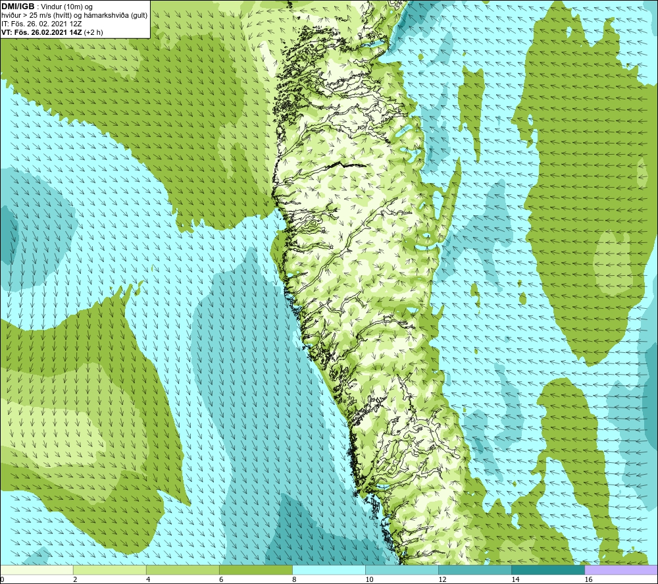
Task: Click the IT: Fös. 26. 02. 2021 12Z line
Action: (41, 24)
